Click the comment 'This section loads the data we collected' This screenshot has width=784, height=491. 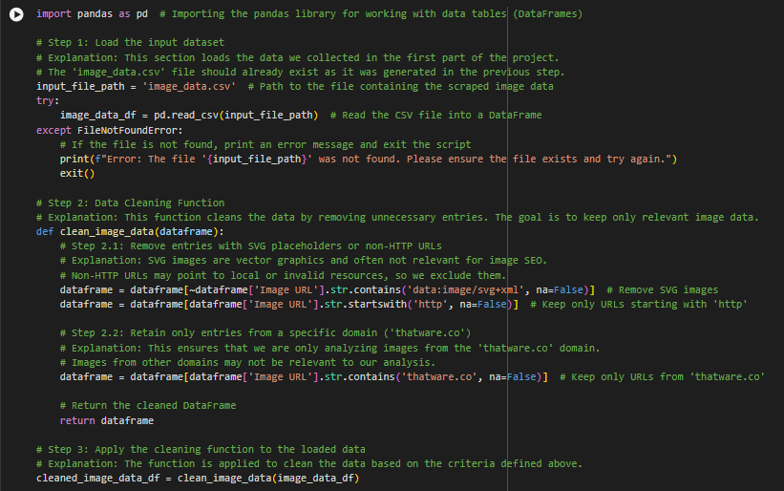[x=298, y=58]
